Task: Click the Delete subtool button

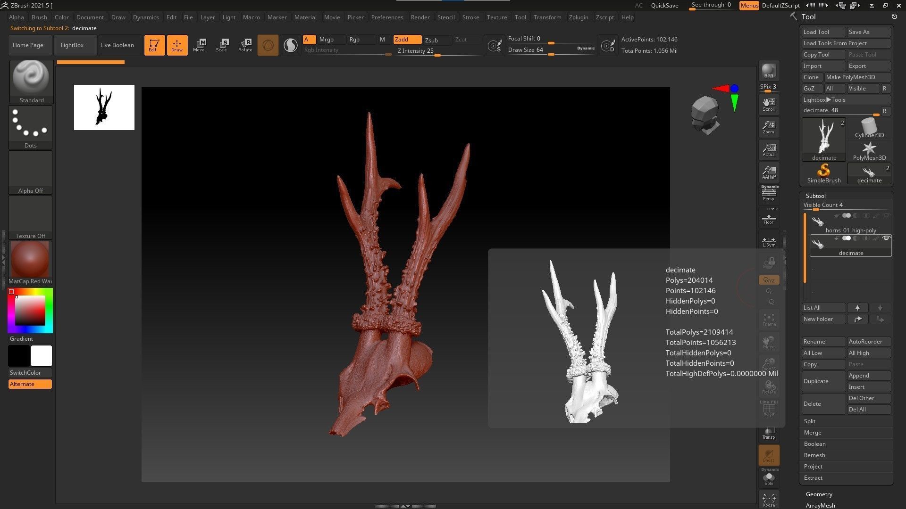Action: pos(823,404)
